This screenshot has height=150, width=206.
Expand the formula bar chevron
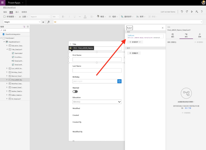[x=201, y=22]
